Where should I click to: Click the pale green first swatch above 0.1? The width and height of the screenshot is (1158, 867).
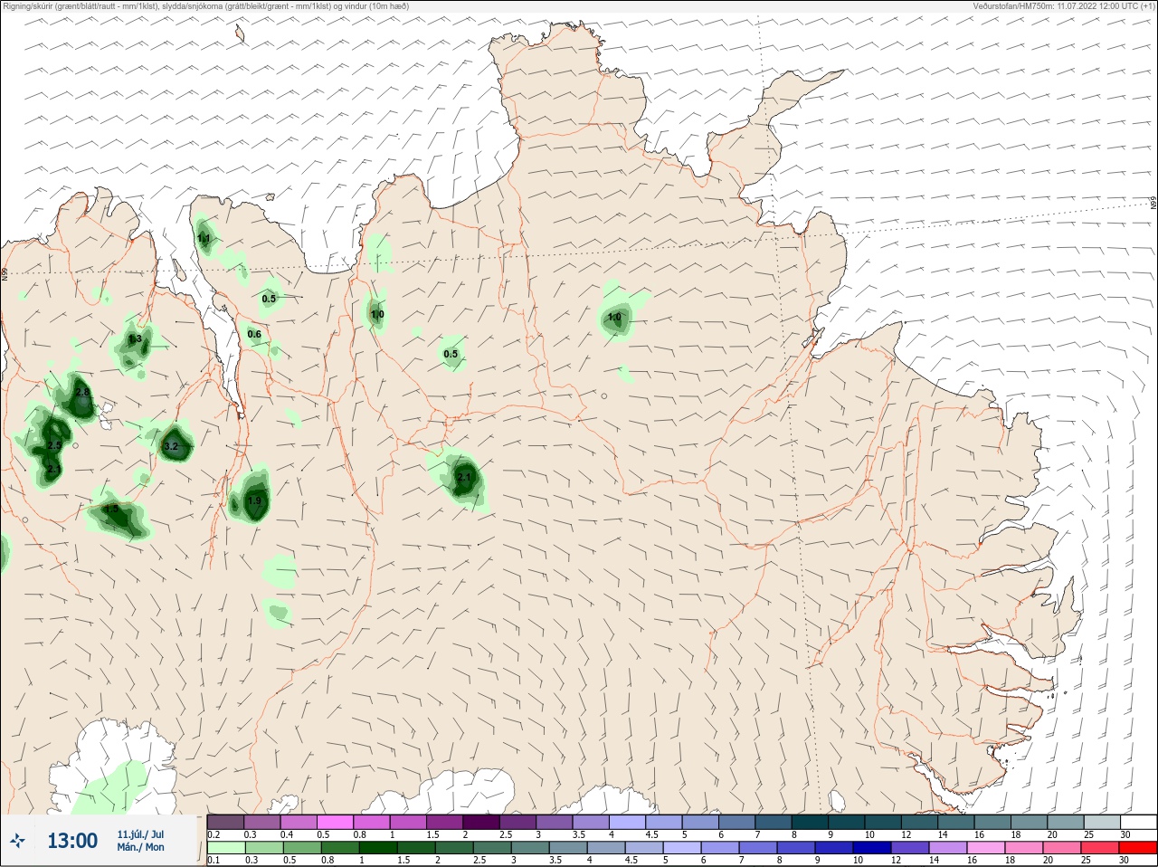[x=225, y=848]
